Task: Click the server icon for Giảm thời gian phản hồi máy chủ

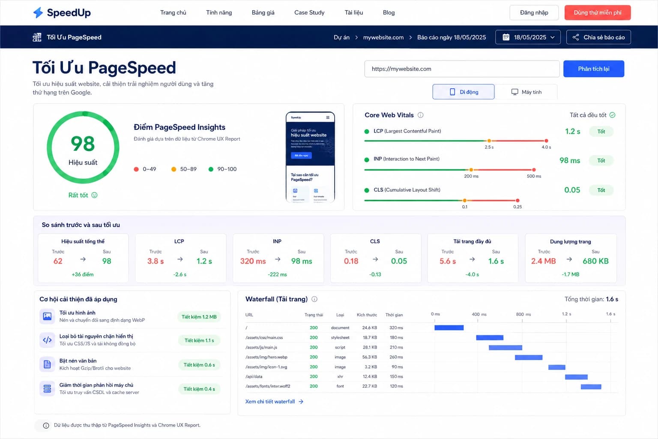Action: pyautogui.click(x=47, y=388)
